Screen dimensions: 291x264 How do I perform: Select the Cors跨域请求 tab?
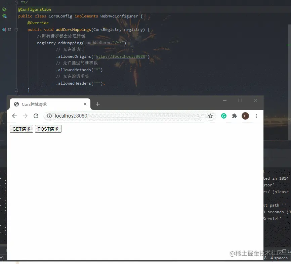click(50, 104)
